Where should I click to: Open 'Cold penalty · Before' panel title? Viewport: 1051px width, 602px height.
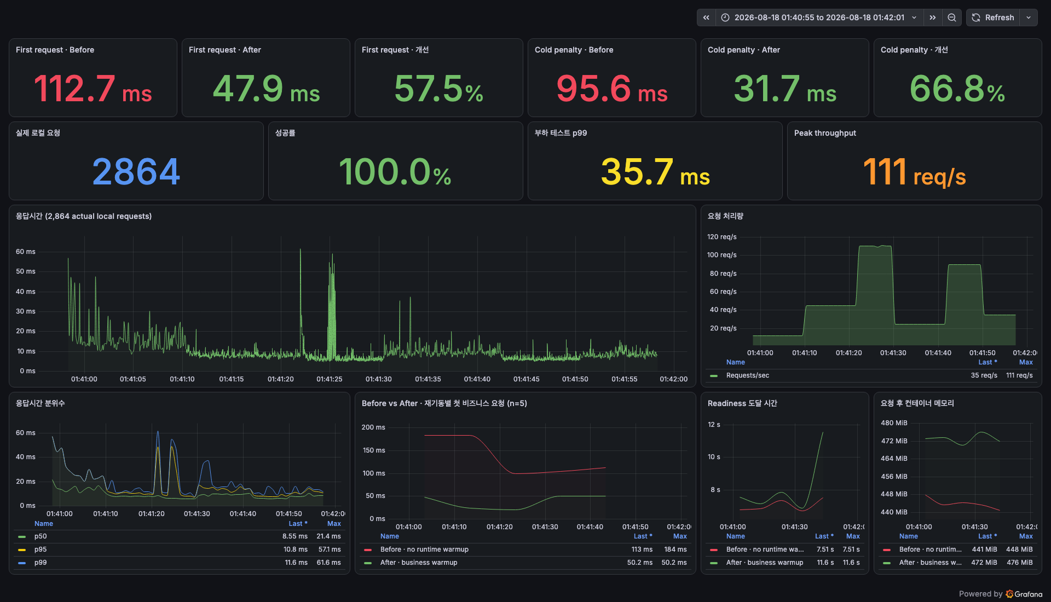point(574,50)
